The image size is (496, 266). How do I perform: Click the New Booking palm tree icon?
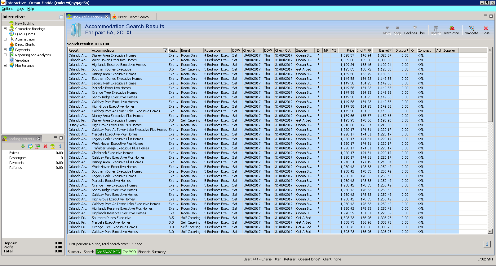click(x=12, y=23)
